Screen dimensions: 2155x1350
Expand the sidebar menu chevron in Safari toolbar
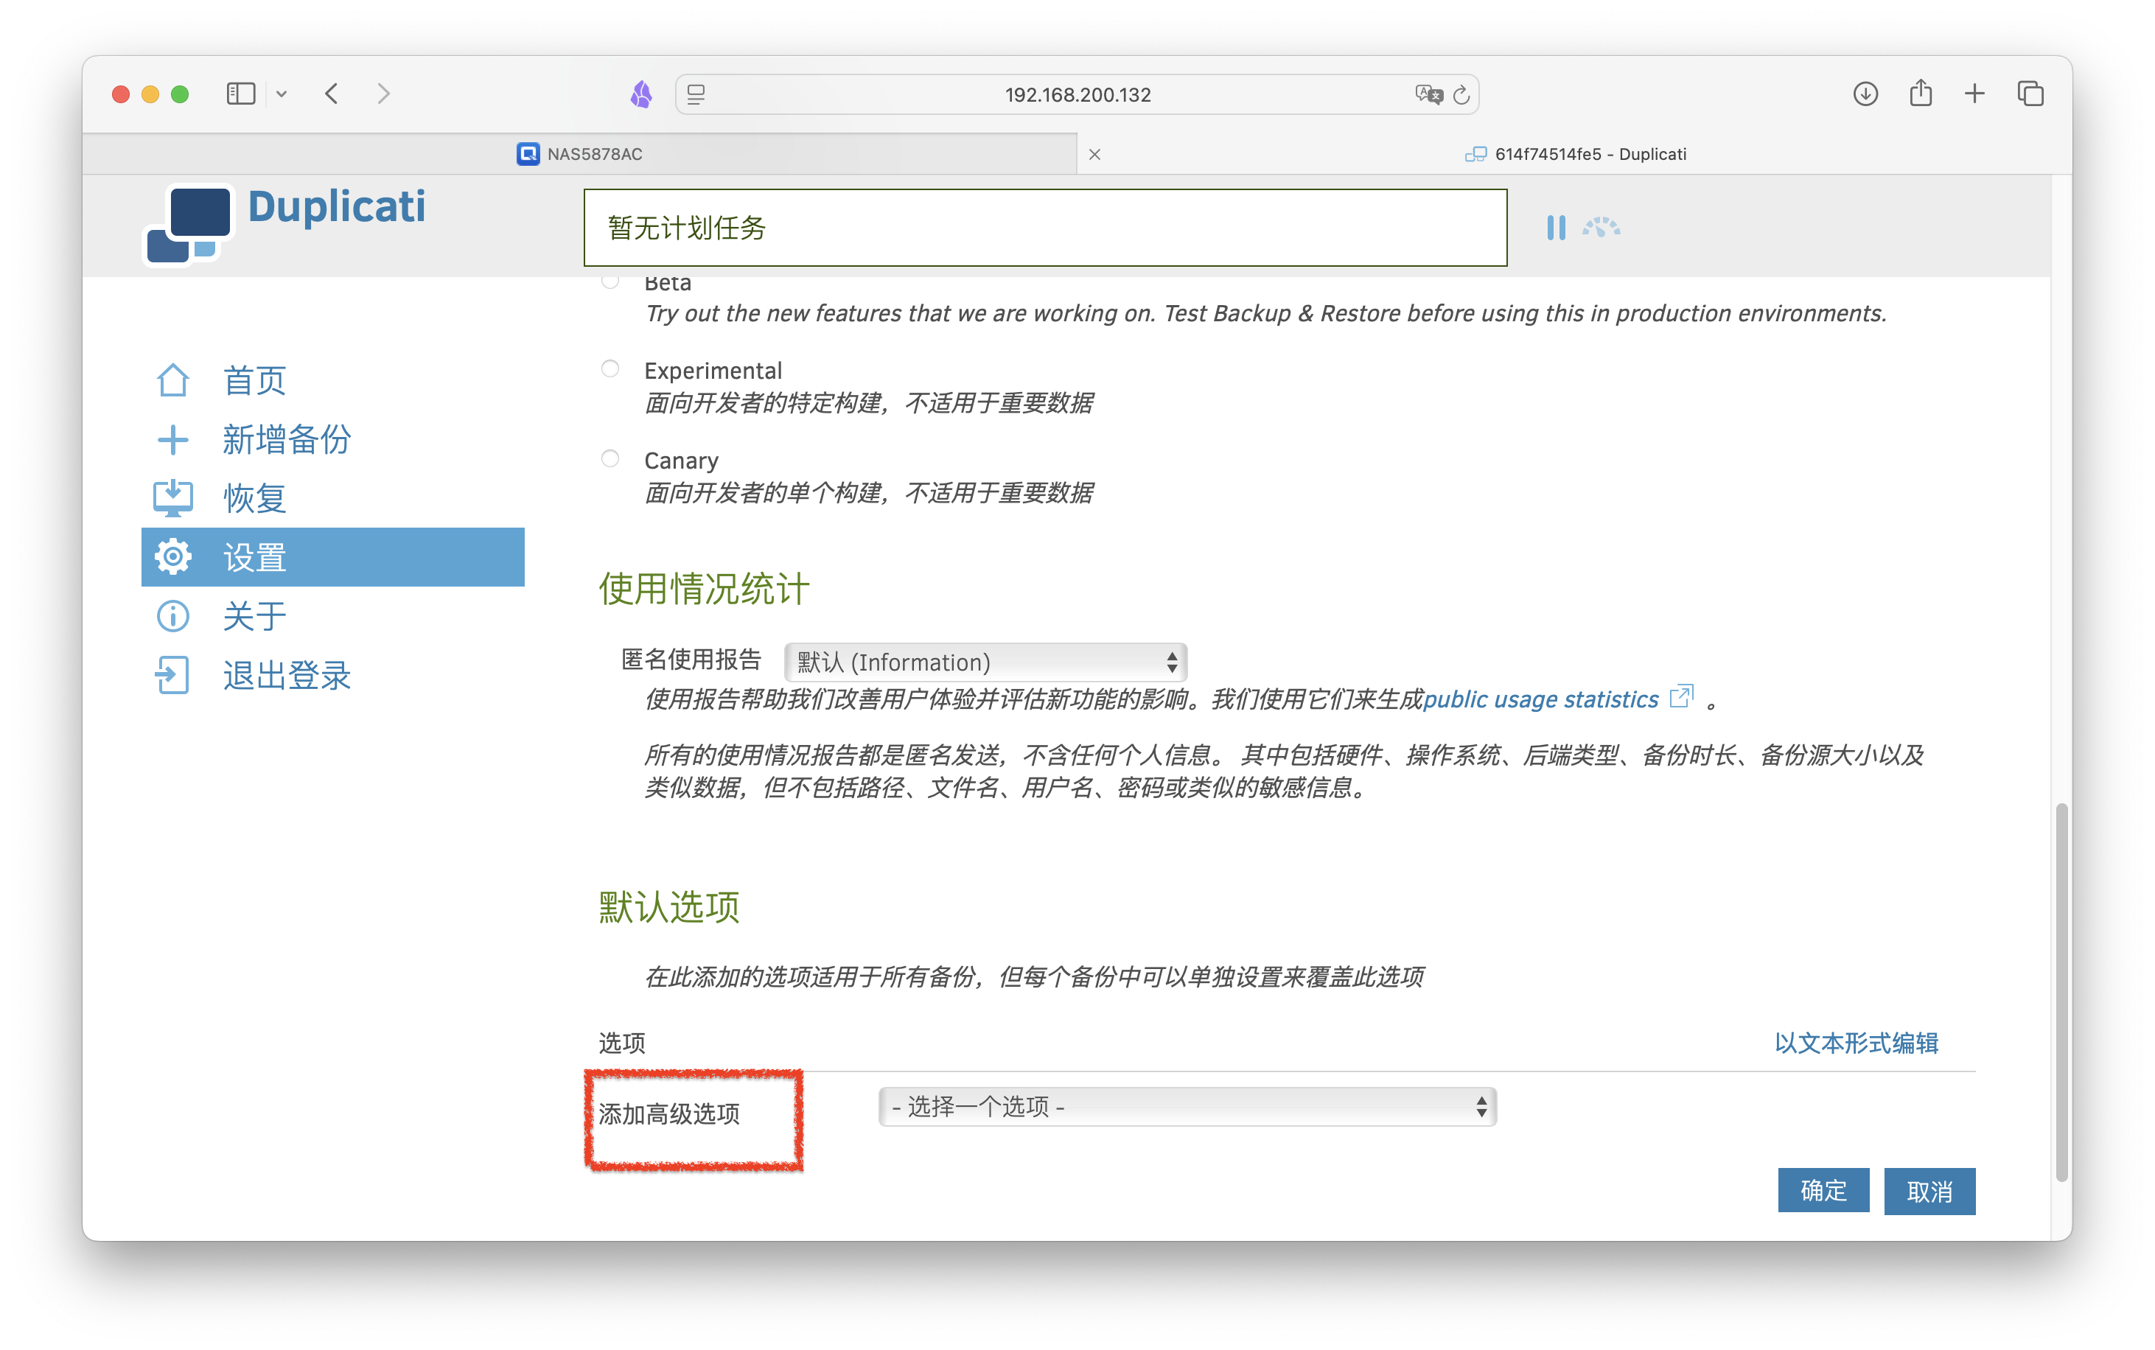[282, 94]
